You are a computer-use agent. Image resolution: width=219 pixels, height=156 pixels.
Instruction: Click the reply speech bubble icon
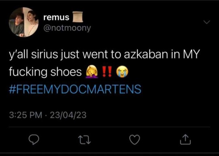click(34, 139)
